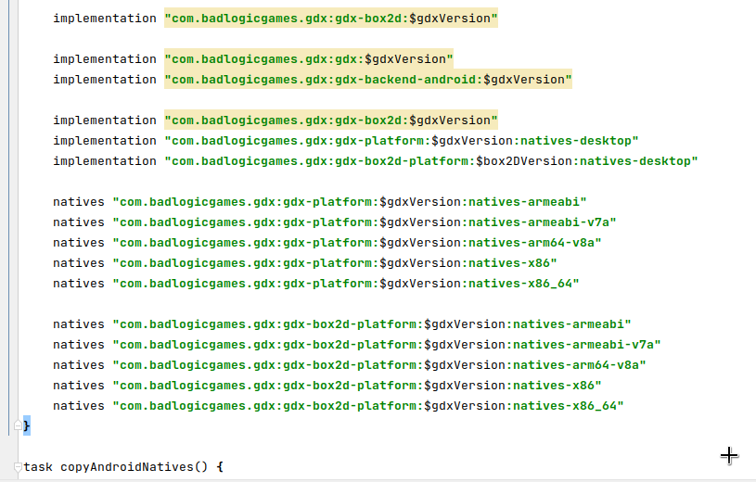756x482 pixels.
Task: Click the gdx-box2d-platform natives-x86_64 string
Action: pyautogui.click(x=368, y=406)
